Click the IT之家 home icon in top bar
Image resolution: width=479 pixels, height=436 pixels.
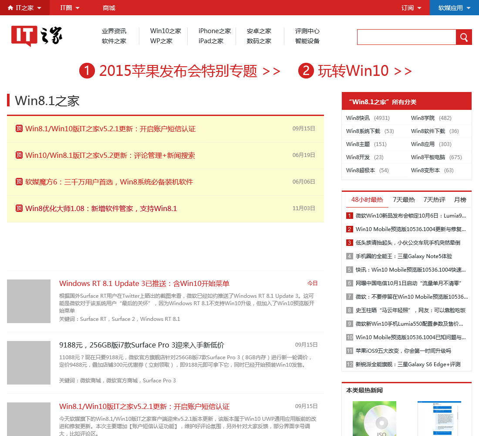click(x=10, y=8)
